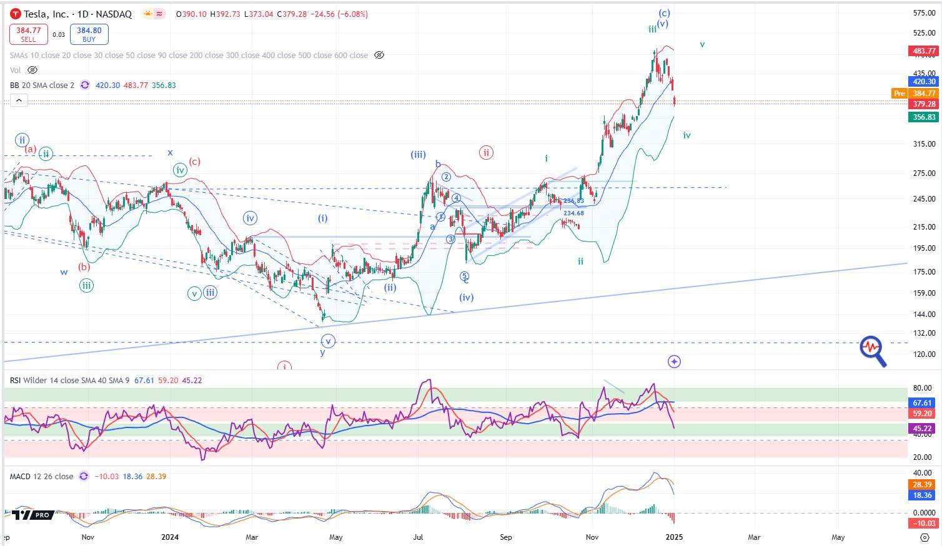Screen dimensions: 942x546
Task: Click the red 483.77 price axis label
Action: (x=924, y=51)
